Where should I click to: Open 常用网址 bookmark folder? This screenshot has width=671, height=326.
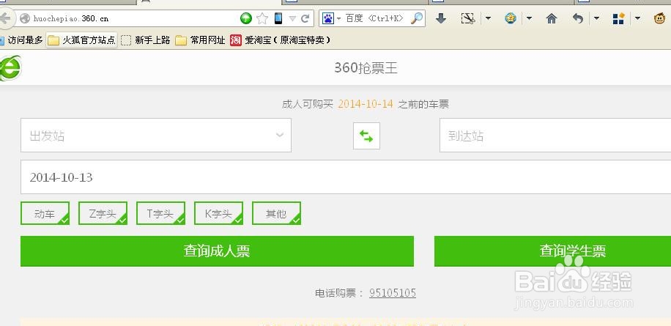[200, 40]
